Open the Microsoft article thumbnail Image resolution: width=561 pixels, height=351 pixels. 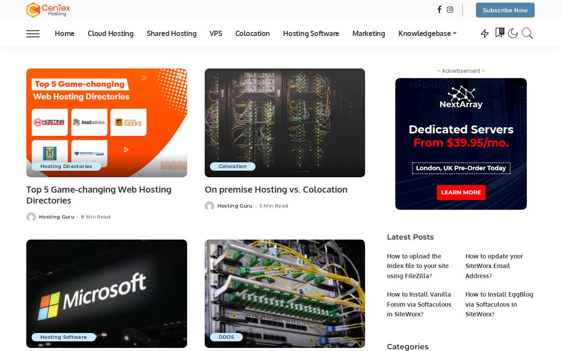[x=107, y=294]
